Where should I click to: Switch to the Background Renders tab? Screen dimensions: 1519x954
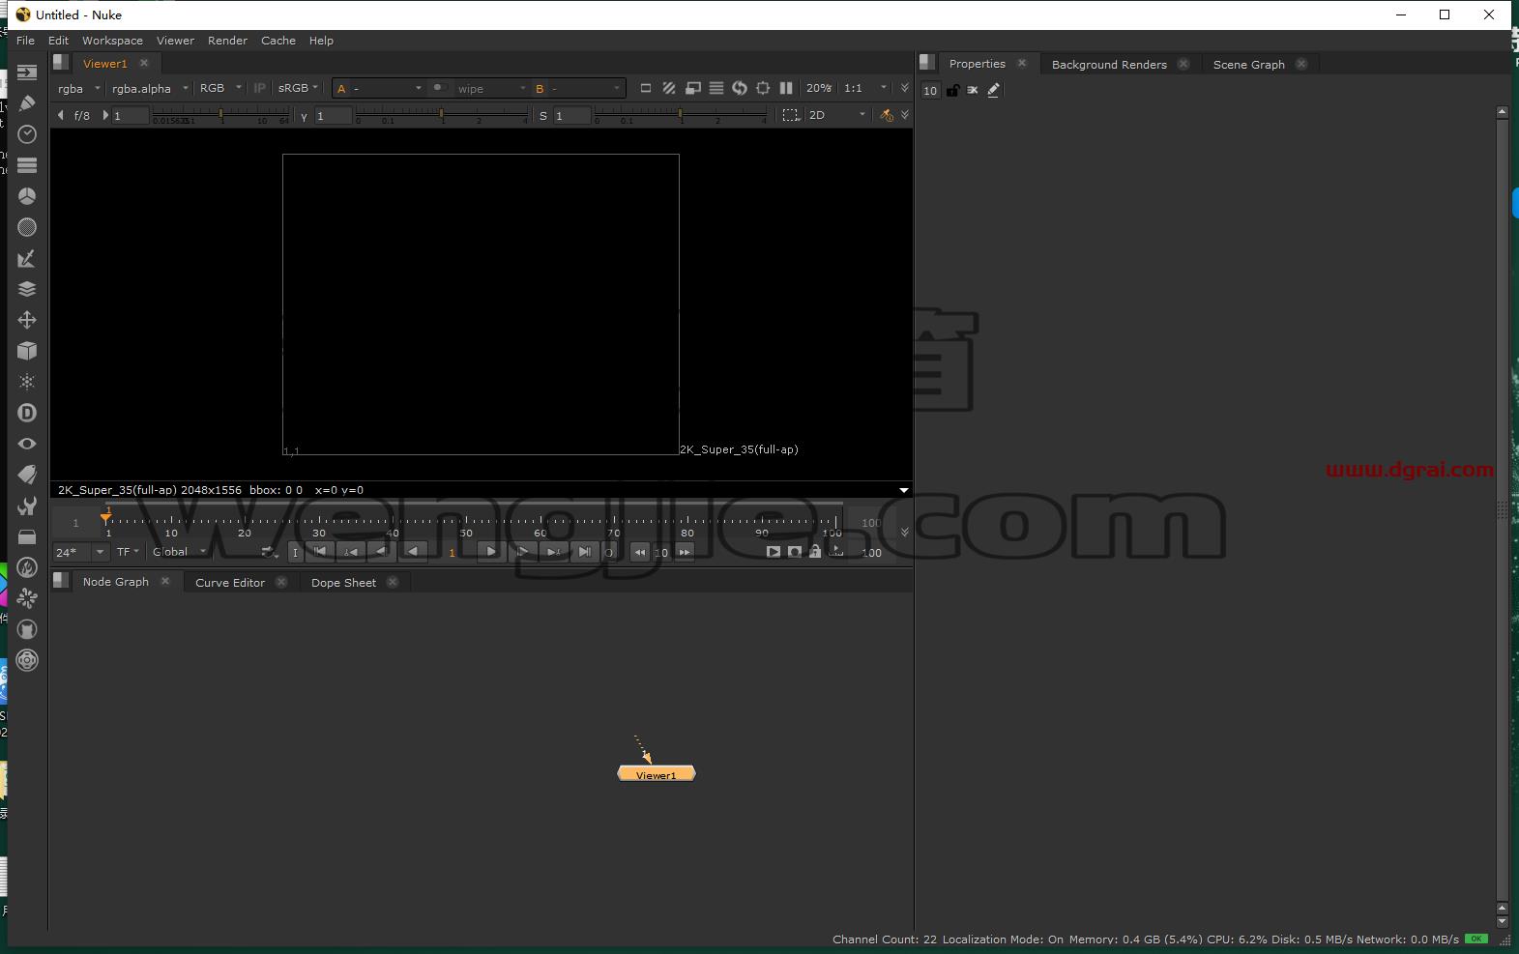point(1109,65)
